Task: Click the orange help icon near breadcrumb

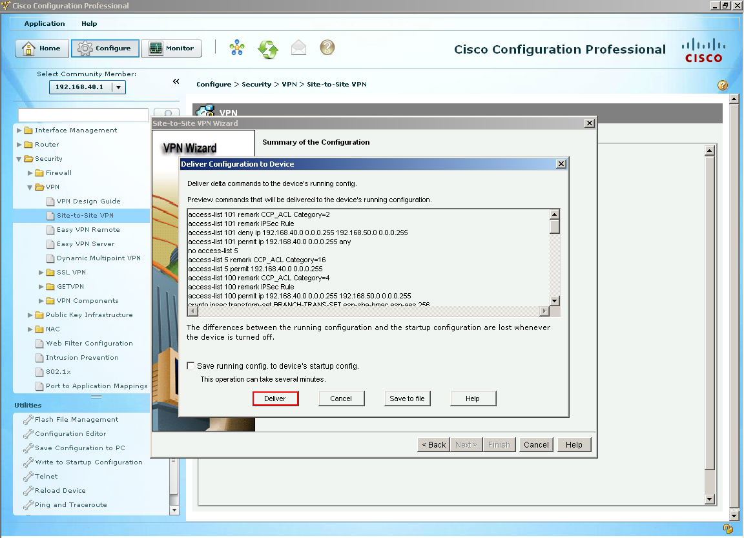Action: pyautogui.click(x=722, y=85)
